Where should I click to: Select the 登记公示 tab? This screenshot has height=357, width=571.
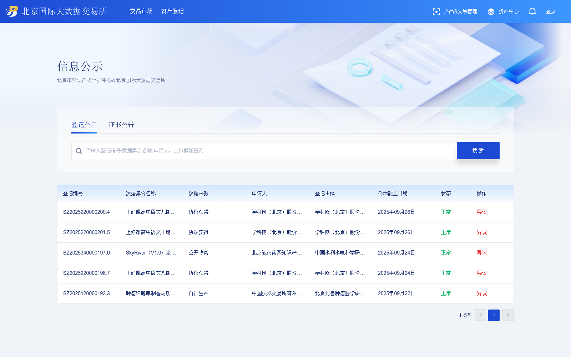click(x=84, y=125)
